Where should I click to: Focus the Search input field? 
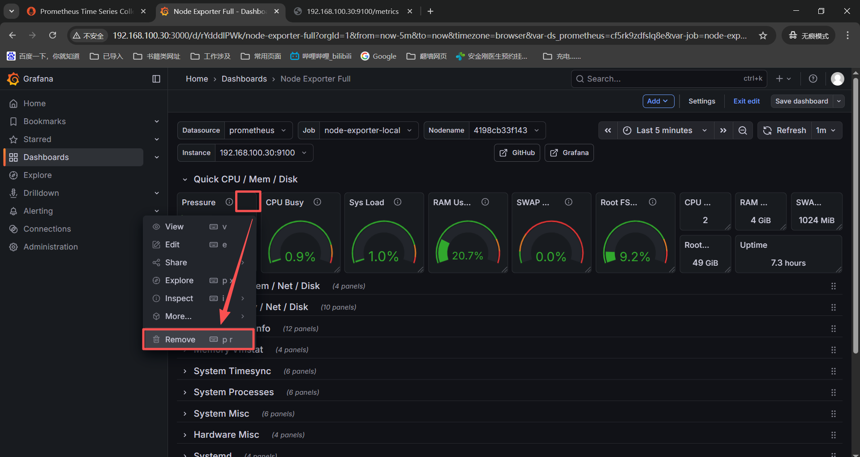tap(669, 79)
